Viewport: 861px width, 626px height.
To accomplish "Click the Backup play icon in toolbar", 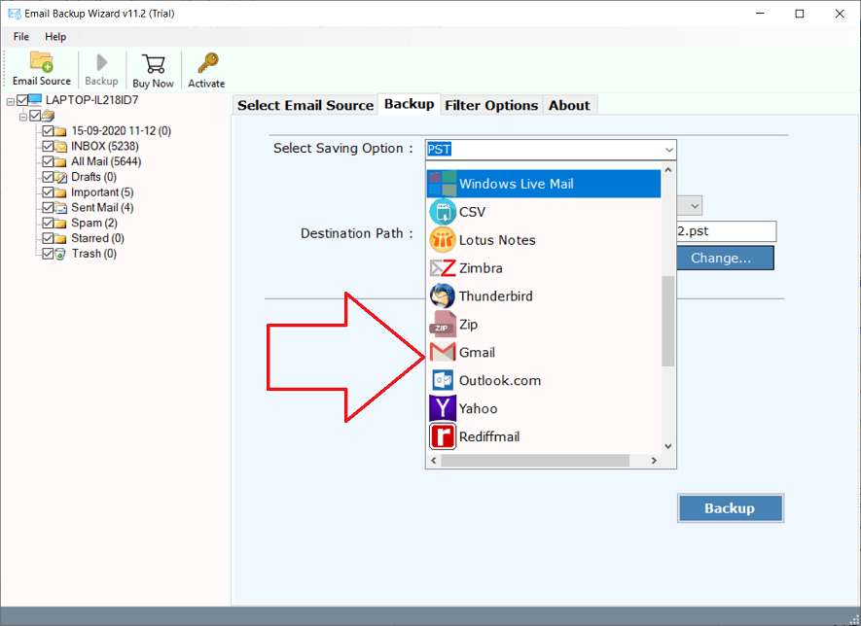I will (101, 62).
